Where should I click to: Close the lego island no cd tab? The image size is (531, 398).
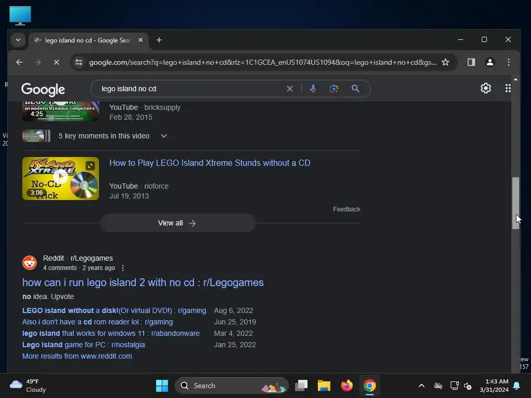click(141, 40)
